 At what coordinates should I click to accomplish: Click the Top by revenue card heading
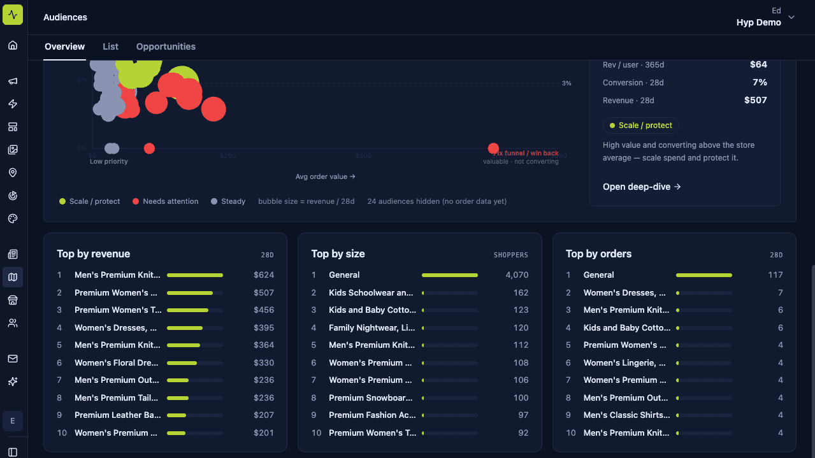(x=94, y=254)
